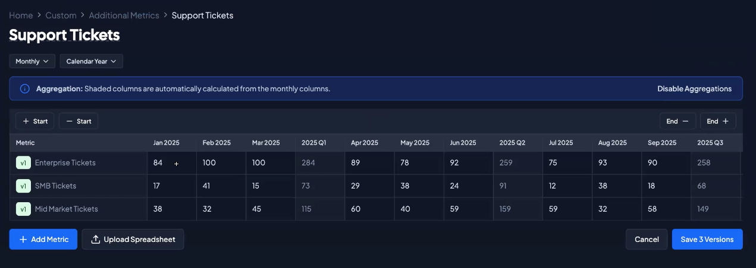This screenshot has width=756, height=268.
Task: Click the End plus button
Action: coord(718,121)
